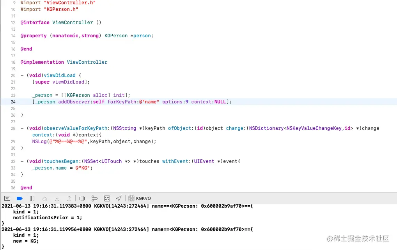Click the viewDidLoad method name on line 20
This screenshot has height=250, width=397.
pos(60,75)
